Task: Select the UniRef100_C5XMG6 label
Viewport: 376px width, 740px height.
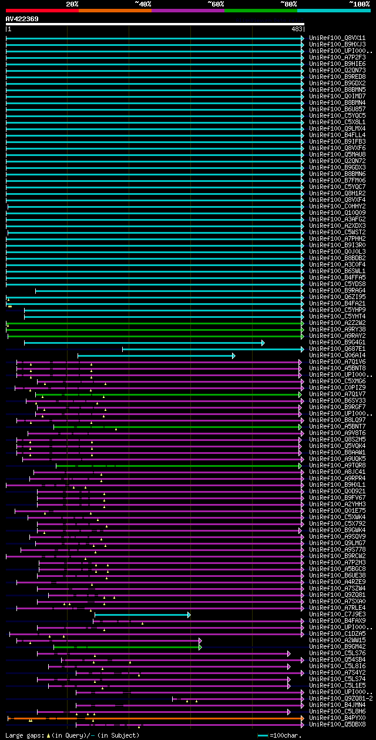Action: tap(337, 381)
